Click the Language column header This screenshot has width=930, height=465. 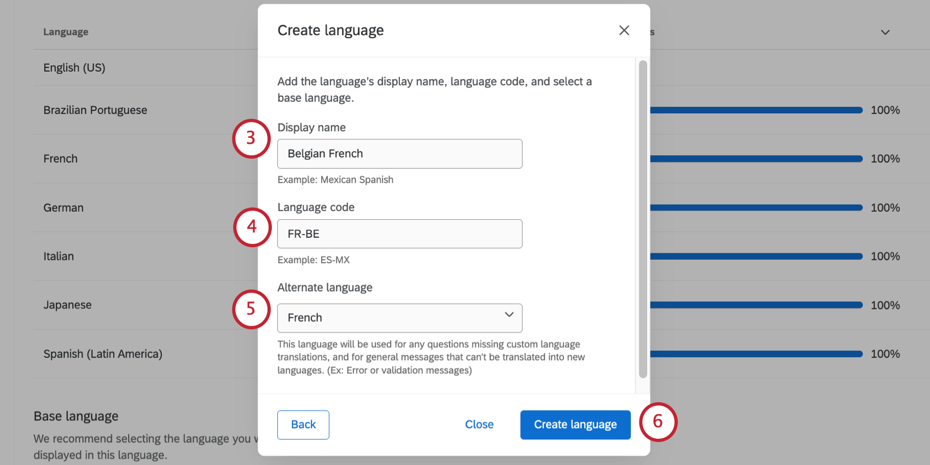click(x=66, y=32)
